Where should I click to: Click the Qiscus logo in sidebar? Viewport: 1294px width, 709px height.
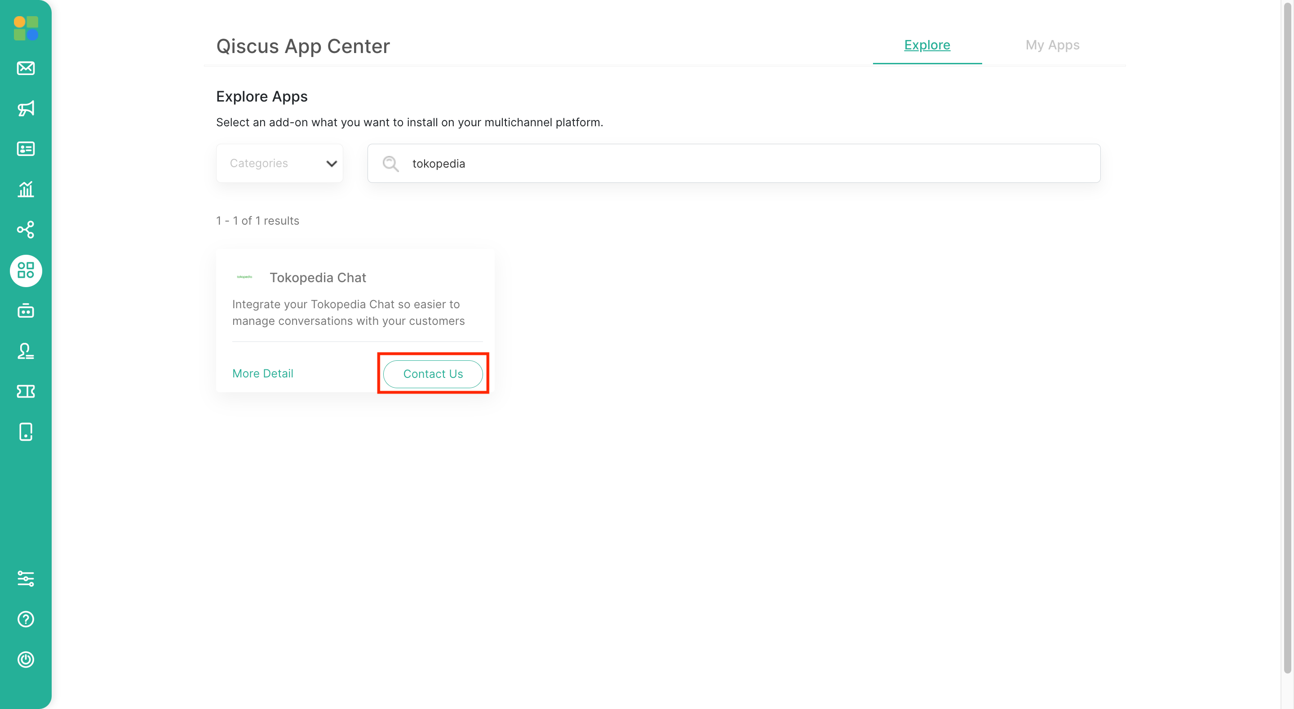pos(26,28)
